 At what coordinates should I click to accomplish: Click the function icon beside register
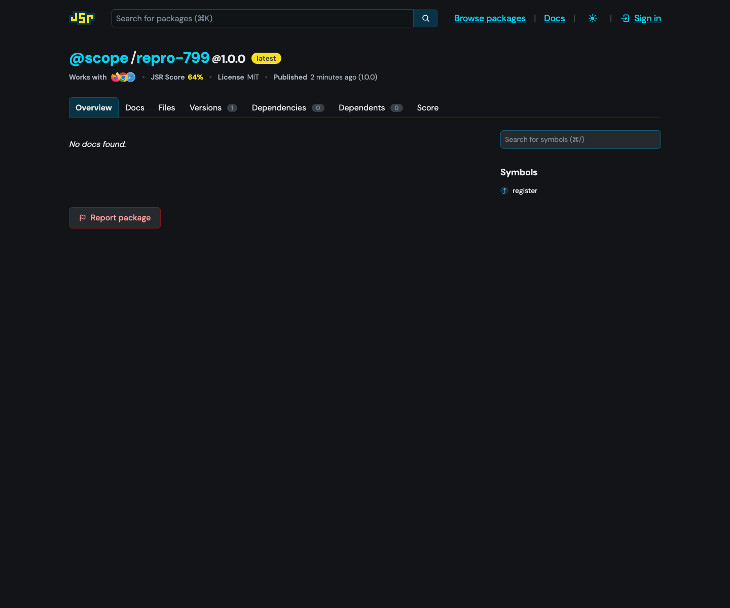[504, 191]
